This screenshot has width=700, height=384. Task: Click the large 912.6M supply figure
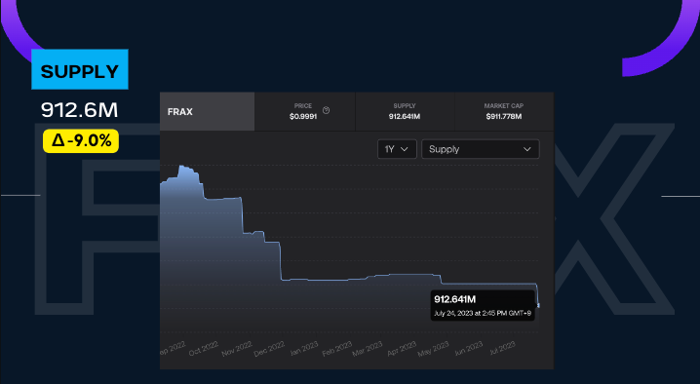(x=80, y=110)
